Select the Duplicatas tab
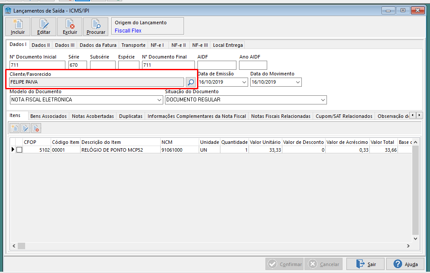Screen dimensions: 430x273 click(x=130, y=116)
